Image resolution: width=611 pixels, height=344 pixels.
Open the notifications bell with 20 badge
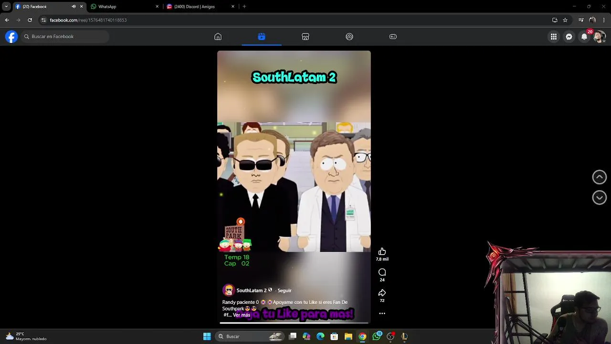click(584, 37)
